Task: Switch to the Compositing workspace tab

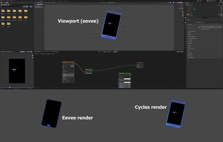Action: click(54, 1)
